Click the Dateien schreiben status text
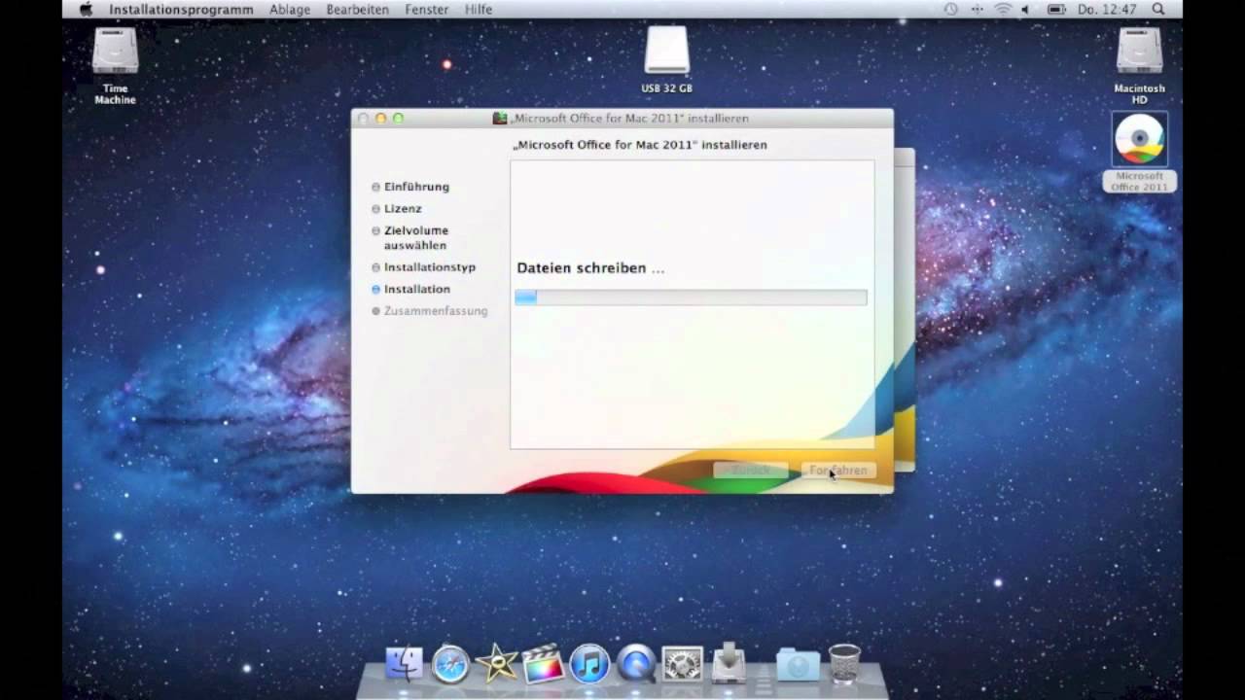Screen dimensions: 1245x700 click(x=590, y=268)
